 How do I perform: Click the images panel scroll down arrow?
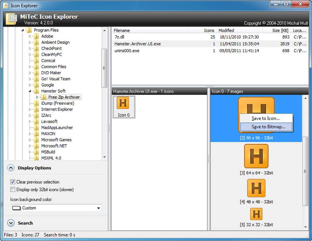(x=305, y=227)
